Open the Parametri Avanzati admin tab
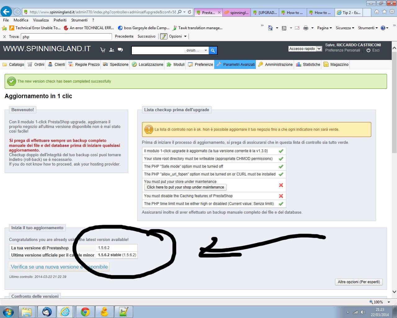The width and height of the screenshot is (397, 318). [235, 64]
